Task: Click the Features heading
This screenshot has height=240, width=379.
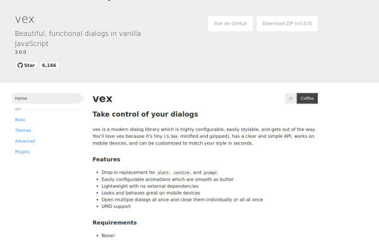Action: (x=106, y=159)
